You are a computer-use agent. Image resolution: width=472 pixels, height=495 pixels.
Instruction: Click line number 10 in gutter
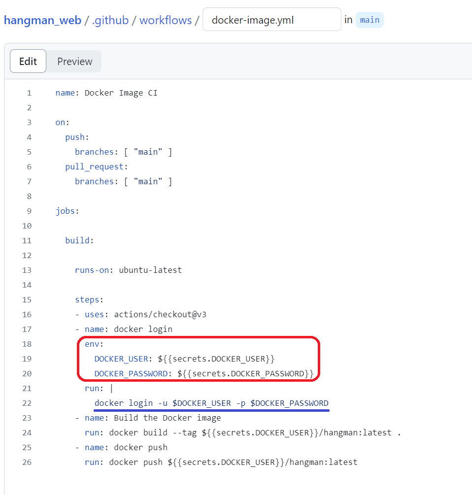[x=27, y=226]
